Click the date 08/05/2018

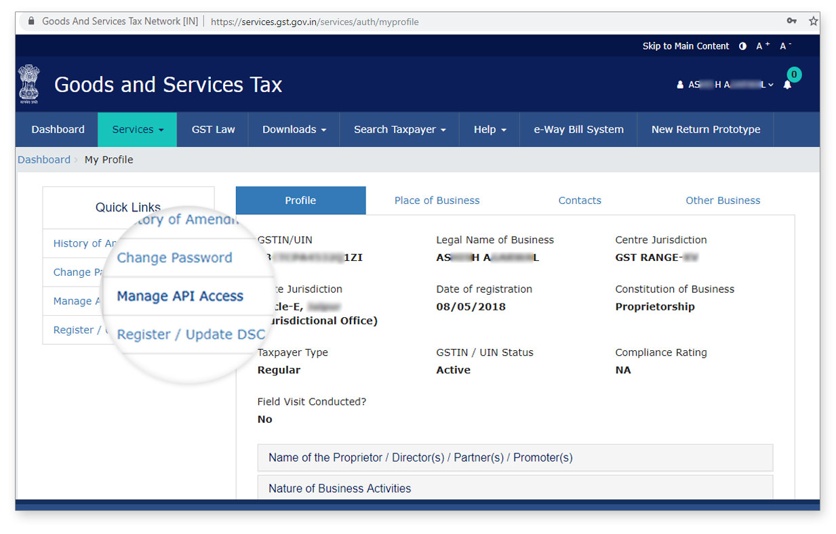pyautogui.click(x=471, y=307)
